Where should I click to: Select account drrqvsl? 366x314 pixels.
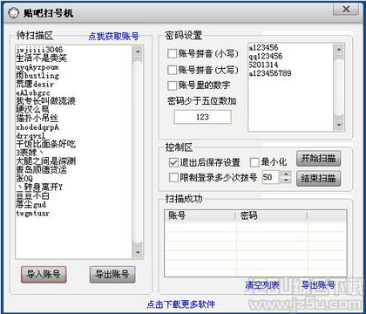click(x=30, y=136)
